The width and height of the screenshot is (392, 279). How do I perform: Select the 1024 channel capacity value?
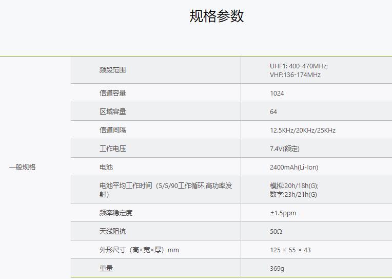click(277, 94)
